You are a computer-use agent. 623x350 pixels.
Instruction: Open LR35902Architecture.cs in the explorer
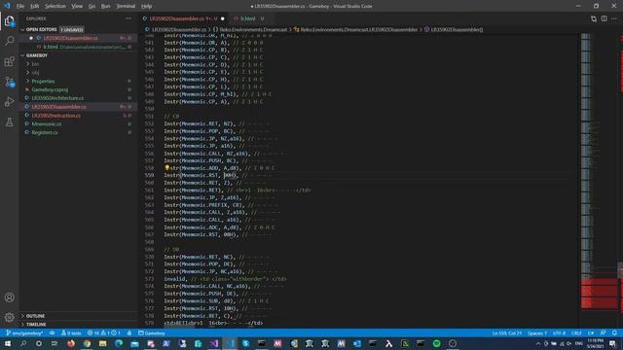(57, 98)
